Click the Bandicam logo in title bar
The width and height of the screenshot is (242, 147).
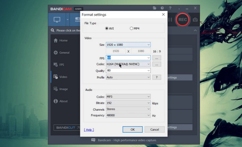point(61,9)
